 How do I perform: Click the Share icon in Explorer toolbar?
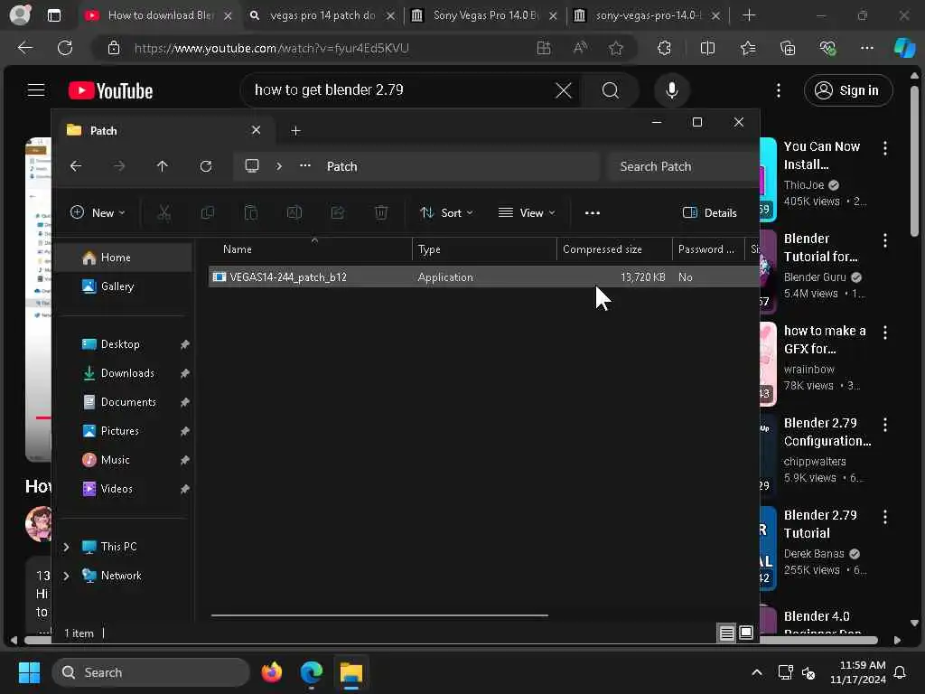(338, 212)
